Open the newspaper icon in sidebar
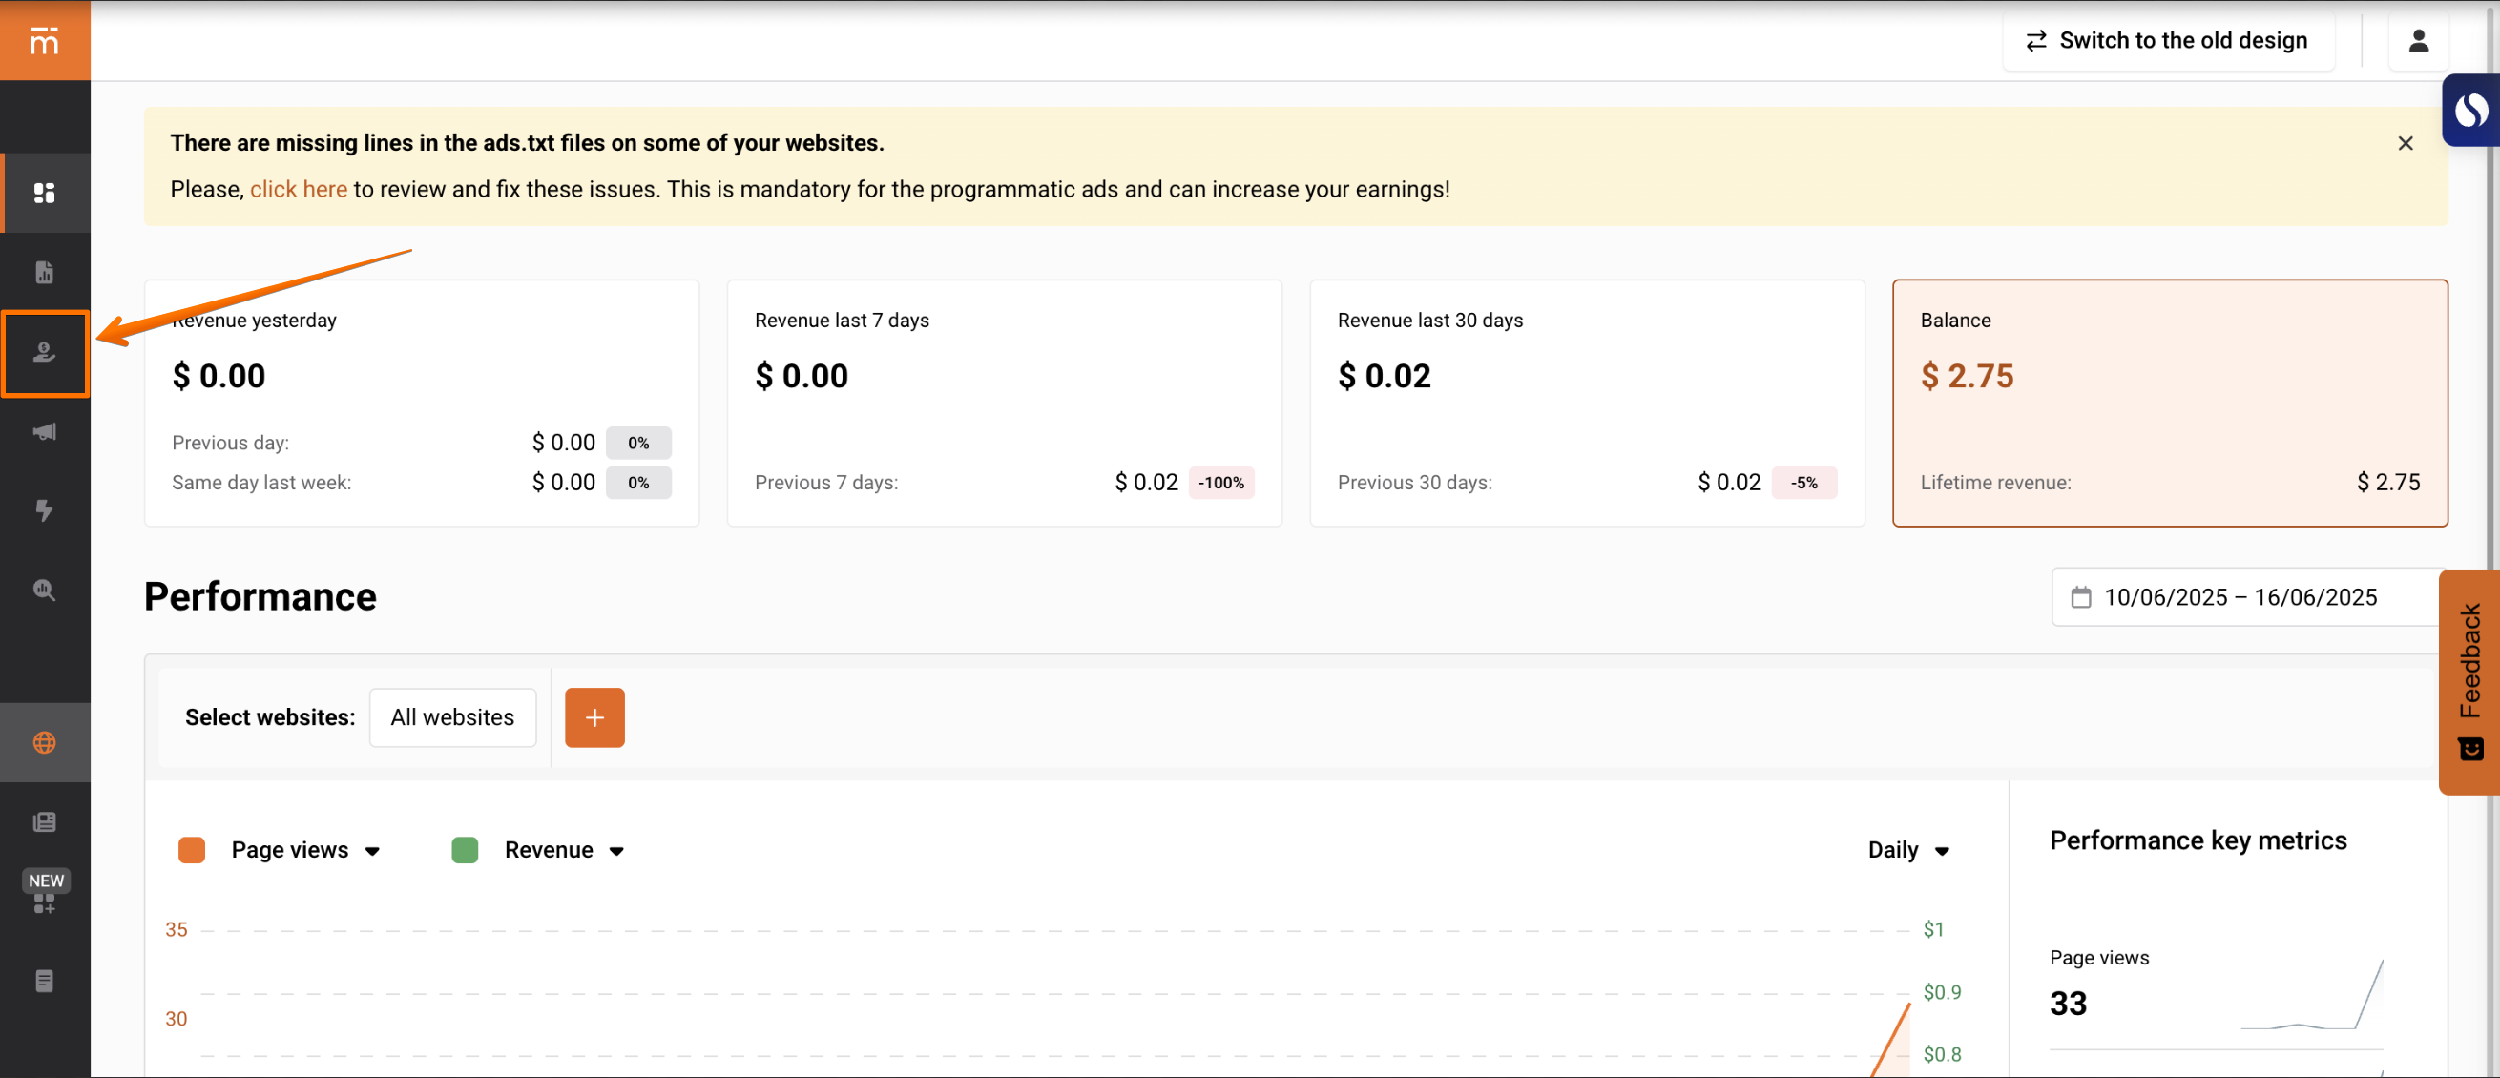Viewport: 2500px width, 1078px height. pos(45,821)
